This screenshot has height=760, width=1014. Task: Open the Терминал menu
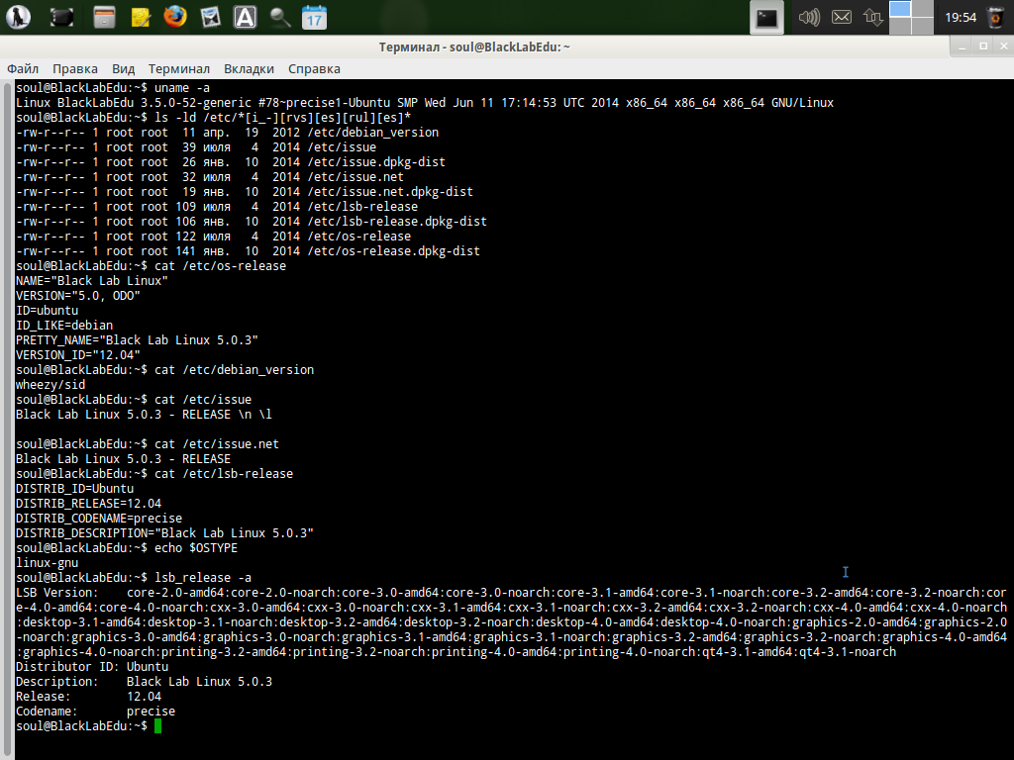179,68
